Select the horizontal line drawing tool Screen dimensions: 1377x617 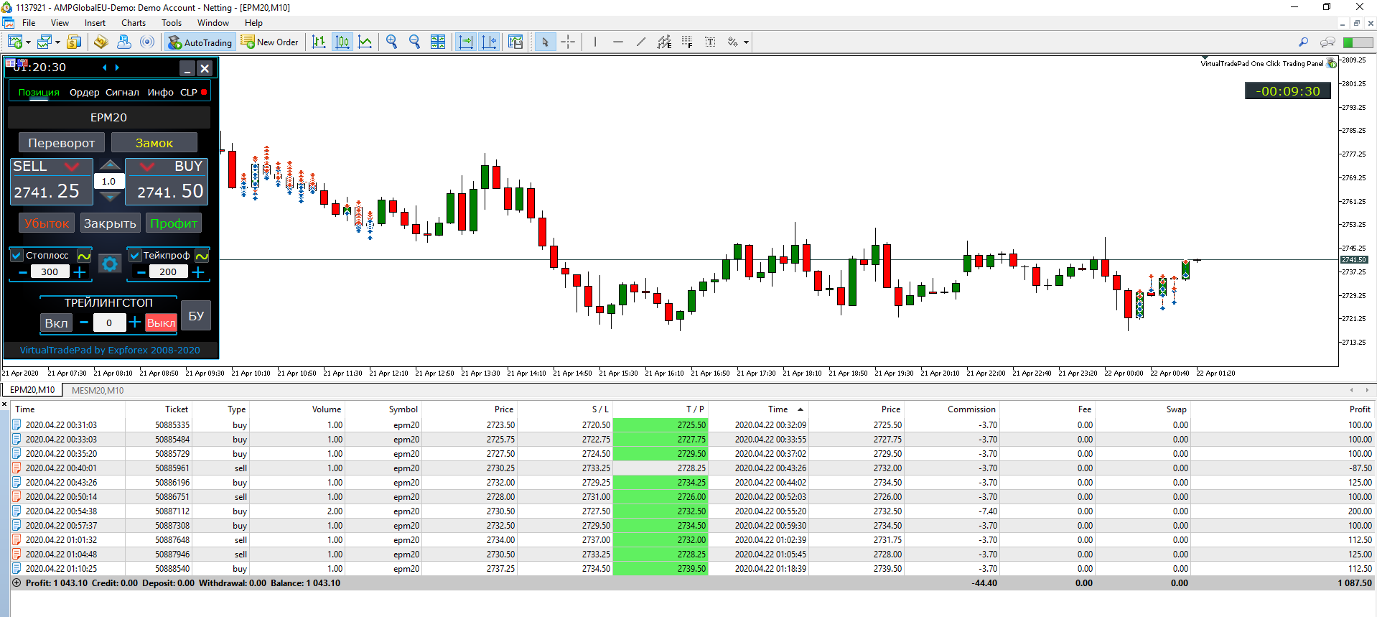click(x=618, y=42)
